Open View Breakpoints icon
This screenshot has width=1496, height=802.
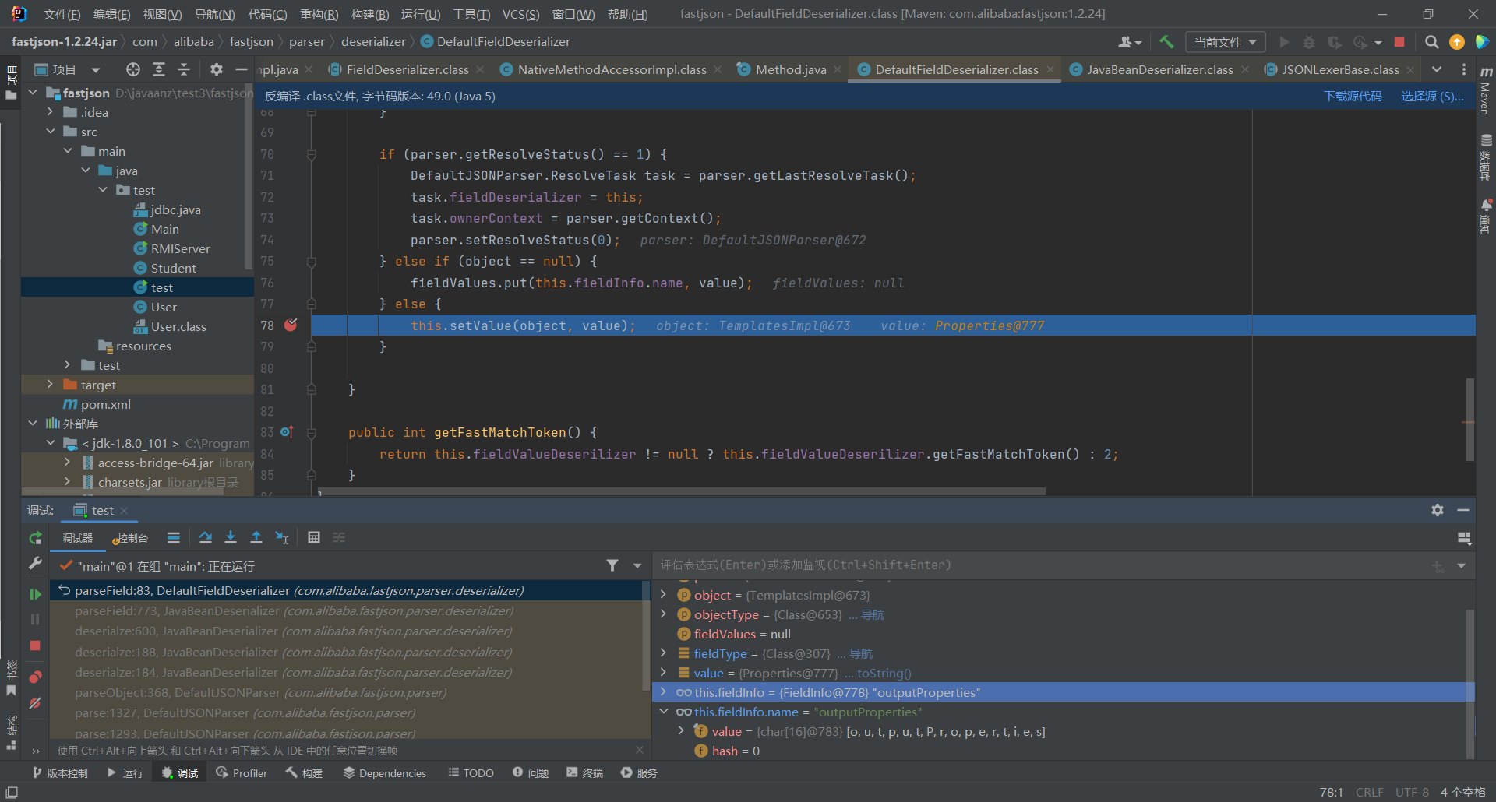[x=35, y=677]
